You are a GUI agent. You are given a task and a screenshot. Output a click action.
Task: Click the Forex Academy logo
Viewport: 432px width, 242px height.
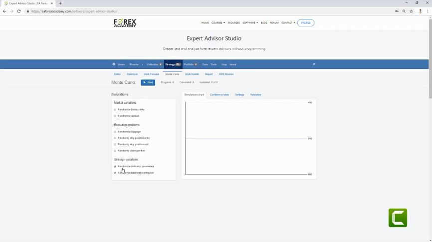pyautogui.click(x=125, y=22)
